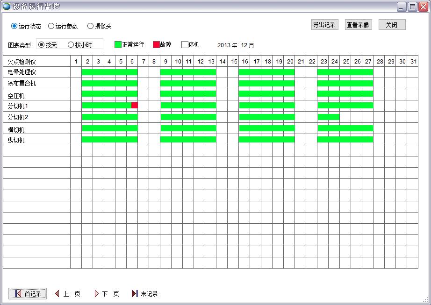This screenshot has width=431, height=305.
Task: Click the red fault block on 分切机1
Action: point(135,105)
